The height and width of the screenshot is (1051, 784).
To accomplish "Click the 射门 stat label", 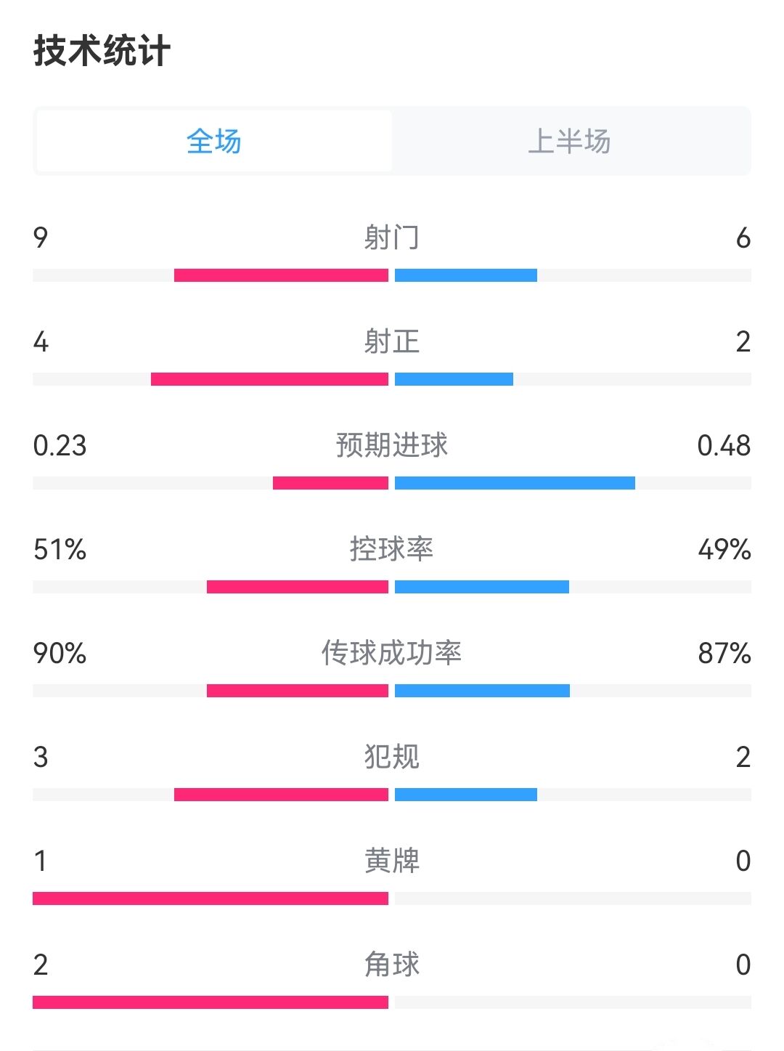I will [x=392, y=238].
